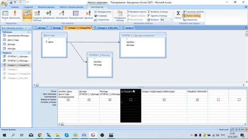Click Удалить столбцы in ribbon
Screen dimensions: 248x139
click(157, 16)
